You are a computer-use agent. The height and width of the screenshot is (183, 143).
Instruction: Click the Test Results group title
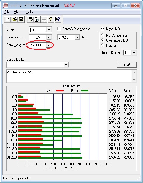(x=71, y=86)
